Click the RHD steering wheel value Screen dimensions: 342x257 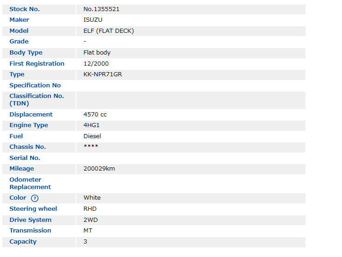click(90, 209)
